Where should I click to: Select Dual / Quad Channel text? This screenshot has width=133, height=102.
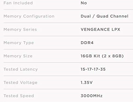point(104,16)
